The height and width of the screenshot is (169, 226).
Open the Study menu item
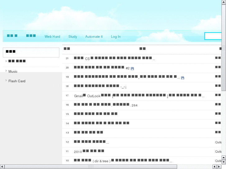click(73, 37)
